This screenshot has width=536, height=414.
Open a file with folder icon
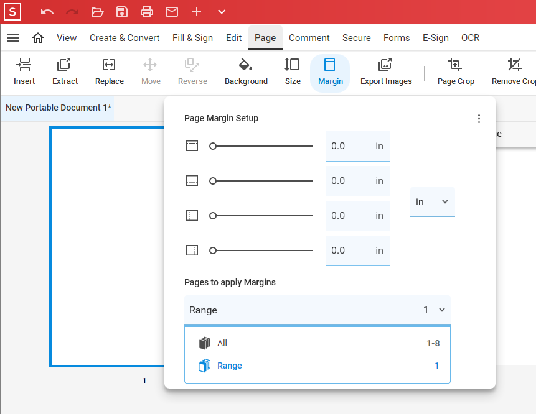(97, 12)
